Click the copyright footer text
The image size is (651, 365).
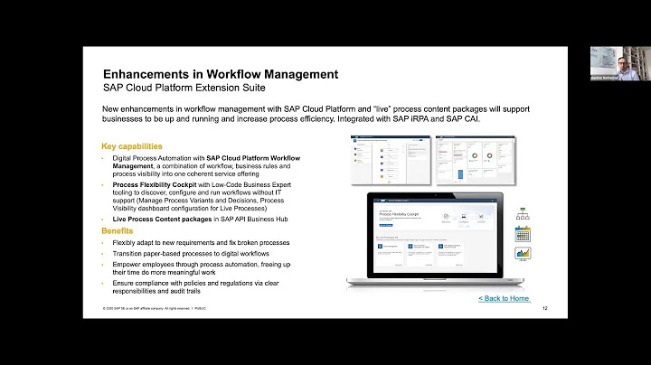pos(154,308)
